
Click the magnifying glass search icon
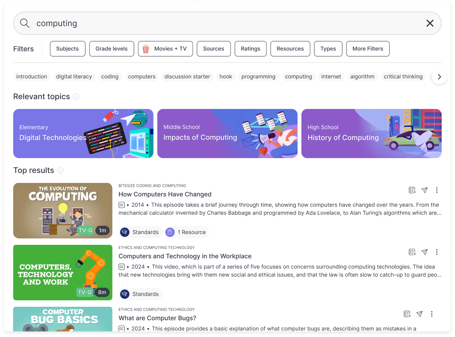pos(25,23)
